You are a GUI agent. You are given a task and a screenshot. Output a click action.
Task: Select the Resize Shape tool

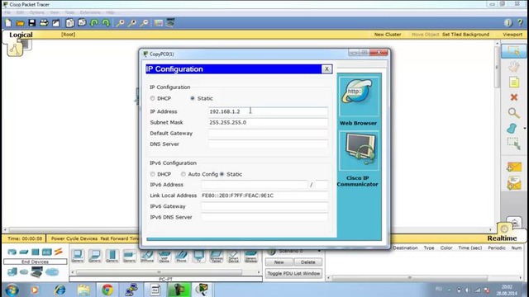(x=513, y=144)
